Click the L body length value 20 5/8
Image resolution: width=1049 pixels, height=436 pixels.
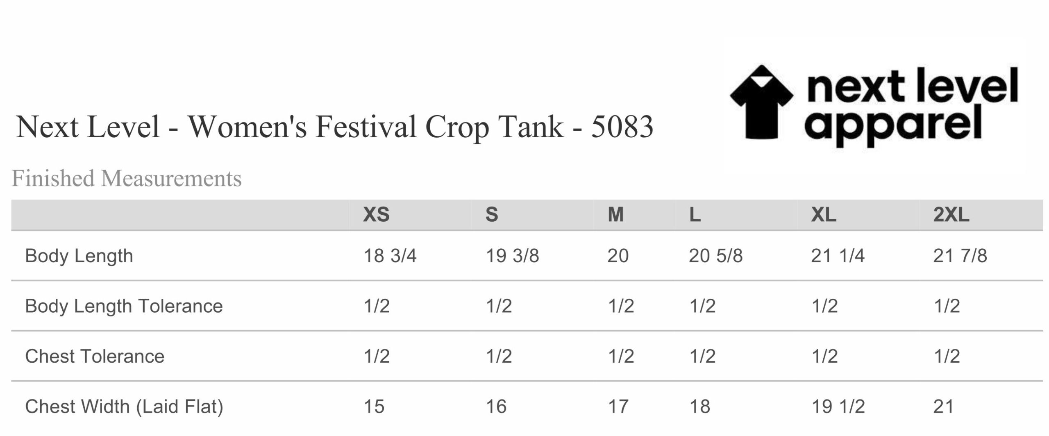click(716, 256)
